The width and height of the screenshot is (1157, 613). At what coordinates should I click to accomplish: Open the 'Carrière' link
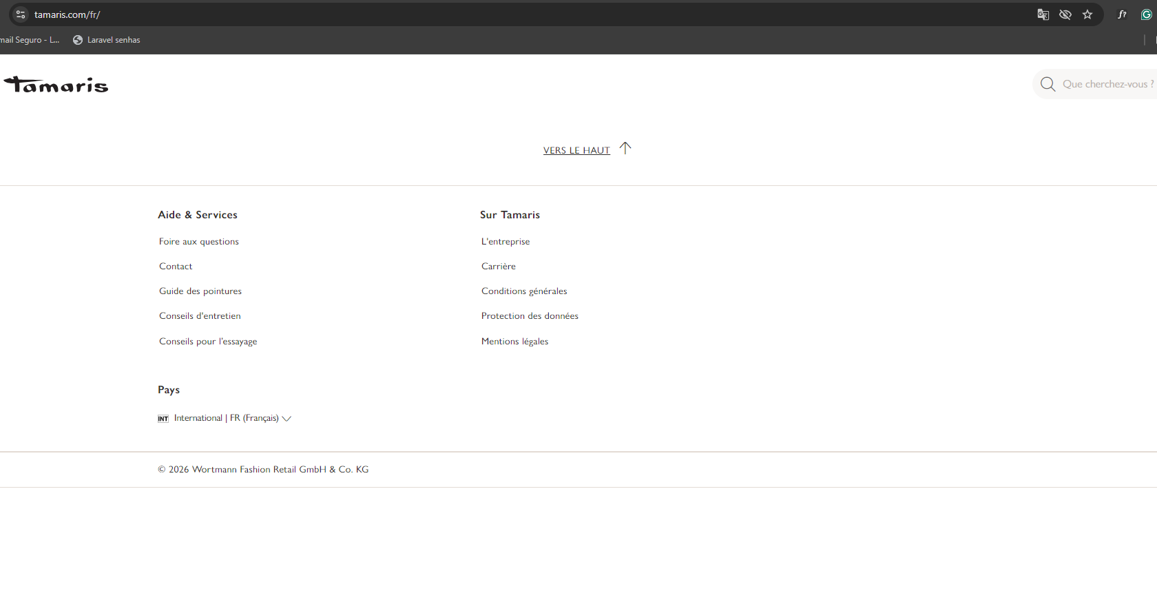499,267
